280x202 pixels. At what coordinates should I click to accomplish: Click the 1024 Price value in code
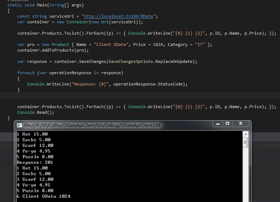pyautogui.click(x=158, y=44)
